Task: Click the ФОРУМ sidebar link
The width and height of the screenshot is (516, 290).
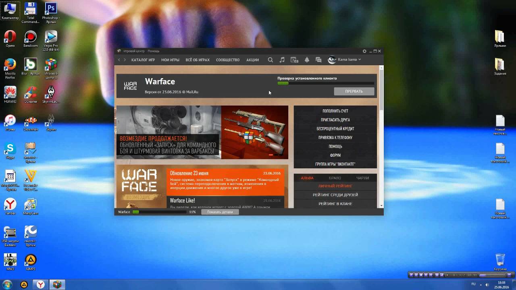Action: coord(335,155)
